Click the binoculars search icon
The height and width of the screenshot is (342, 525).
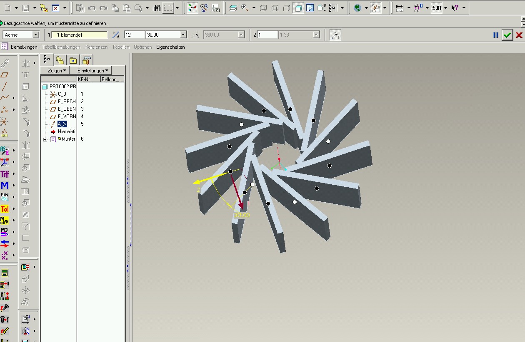click(157, 8)
